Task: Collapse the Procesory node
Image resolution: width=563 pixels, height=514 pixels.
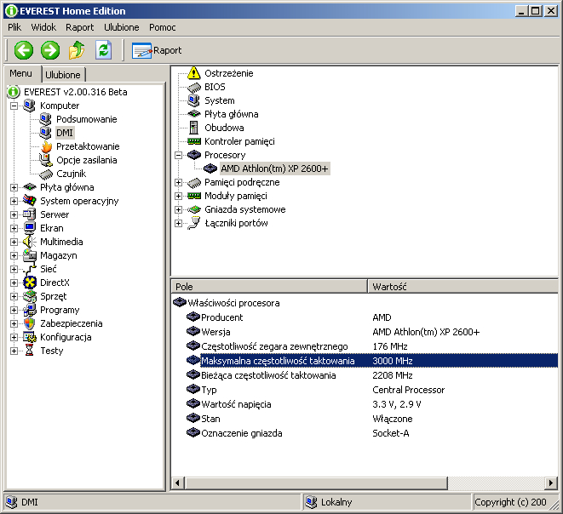Action: point(178,155)
